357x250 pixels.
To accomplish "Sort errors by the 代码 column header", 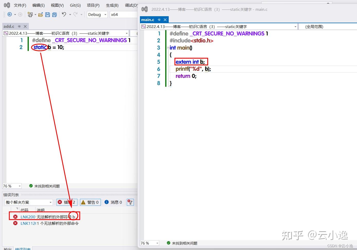I will [24, 210].
